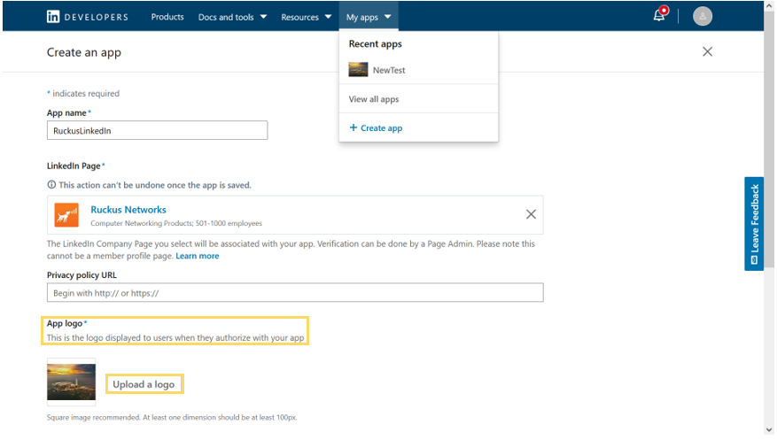This screenshot has height=440, width=777.
Task: Click the LinkedIn Page label
Action: point(74,166)
